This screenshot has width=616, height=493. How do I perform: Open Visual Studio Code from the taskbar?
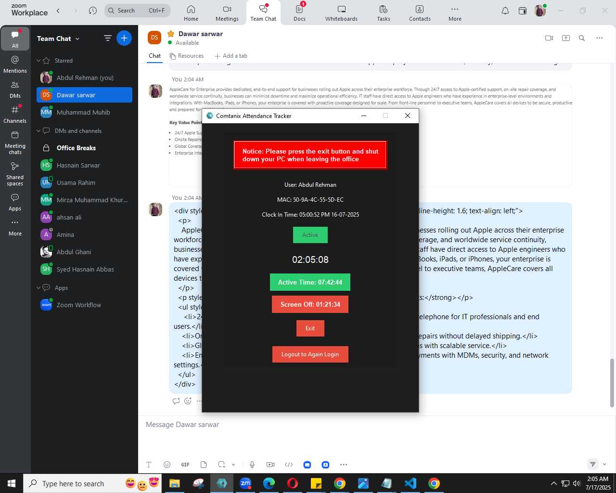411,483
